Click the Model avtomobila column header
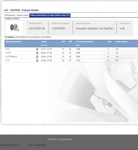The image size is (138, 150). pyautogui.click(x=13, y=41)
